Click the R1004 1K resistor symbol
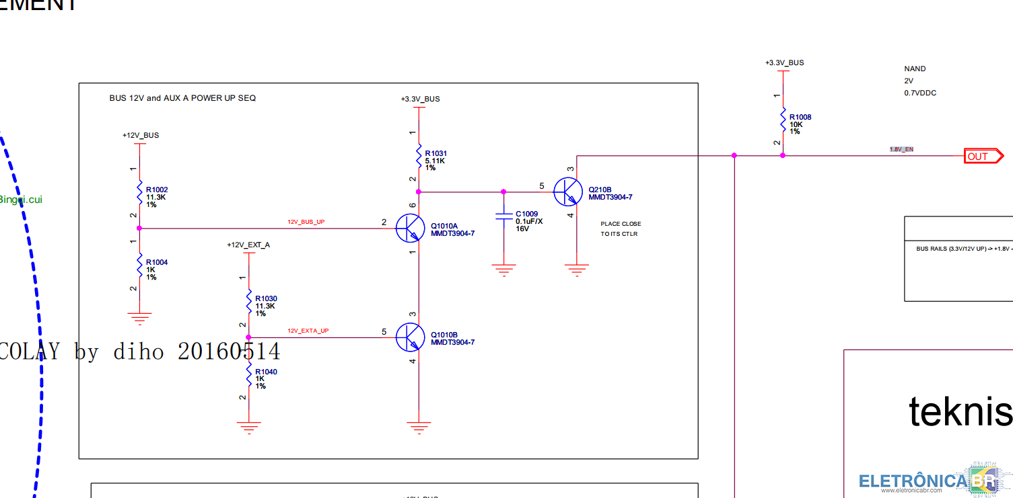The width and height of the screenshot is (1013, 498). (x=139, y=265)
